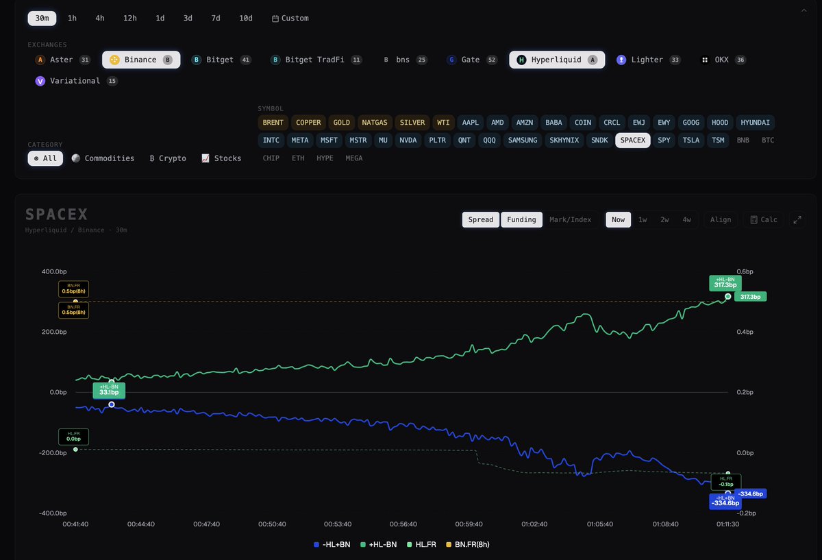This screenshot has height=560, width=822.
Task: Choose the SPACEX symbol
Action: click(633, 140)
